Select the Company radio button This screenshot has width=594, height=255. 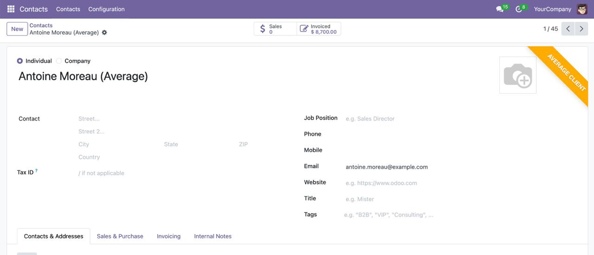click(x=59, y=61)
